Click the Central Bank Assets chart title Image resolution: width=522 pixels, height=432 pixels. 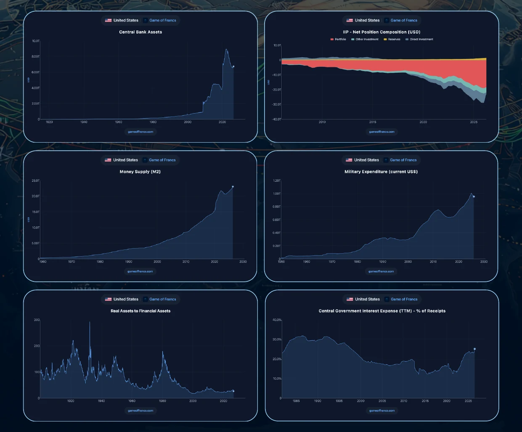(x=140, y=32)
